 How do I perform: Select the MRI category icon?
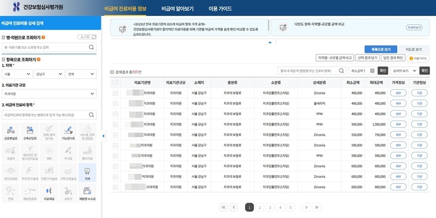pos(49,152)
